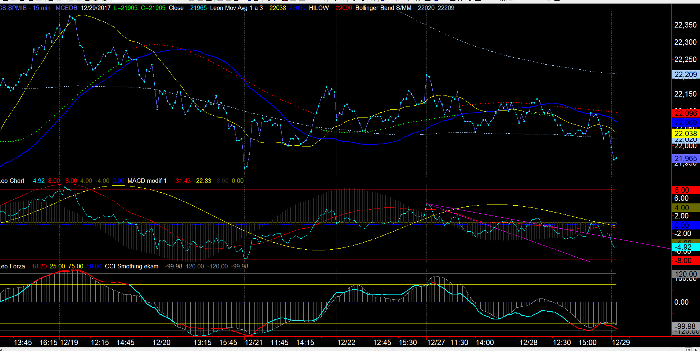Click the cyan -4.92 value tag on the axis
Viewport: 700px width, 351px height.
click(685, 247)
